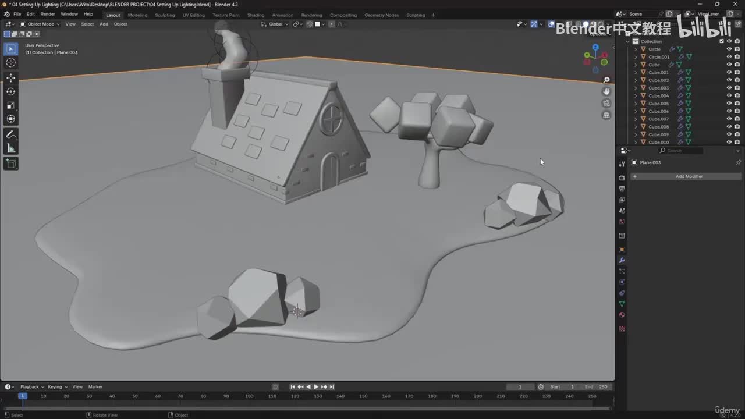
Task: Switch perspective/orthographic with grid icon
Action: pyautogui.click(x=606, y=115)
